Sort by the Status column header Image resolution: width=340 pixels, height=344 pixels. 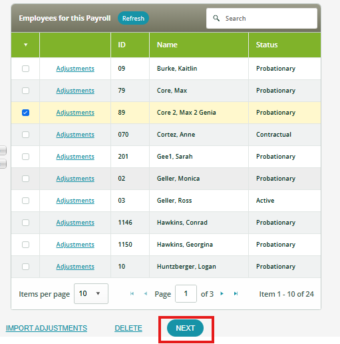click(x=267, y=45)
